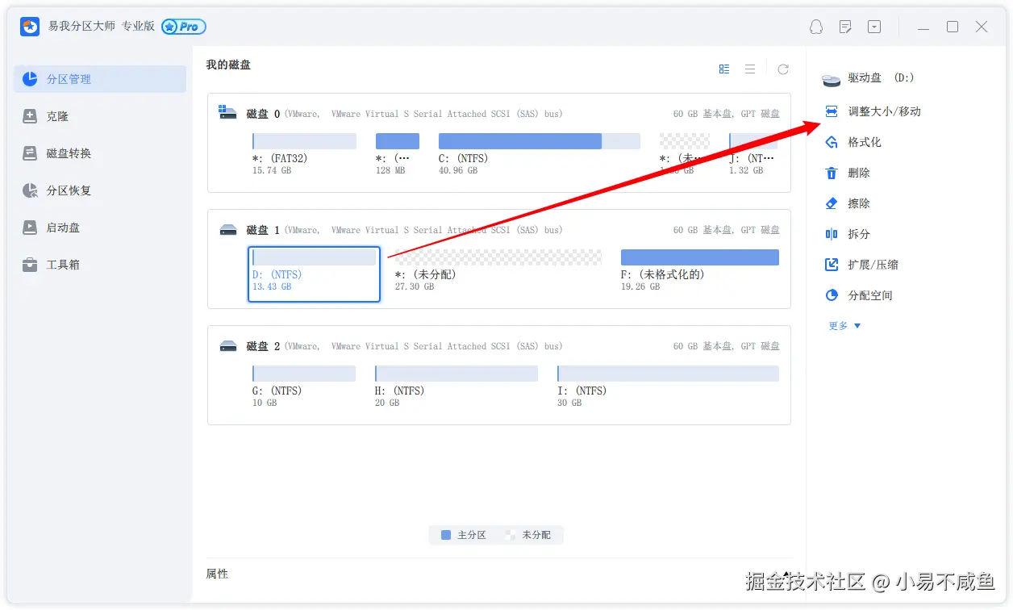Open the title bar dropdown menu icon

point(874,27)
